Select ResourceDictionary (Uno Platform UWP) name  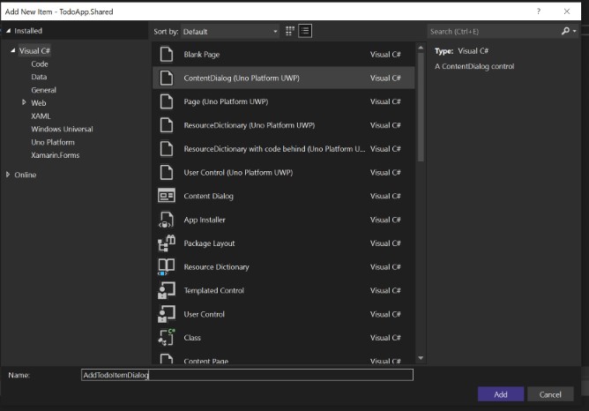[250, 125]
